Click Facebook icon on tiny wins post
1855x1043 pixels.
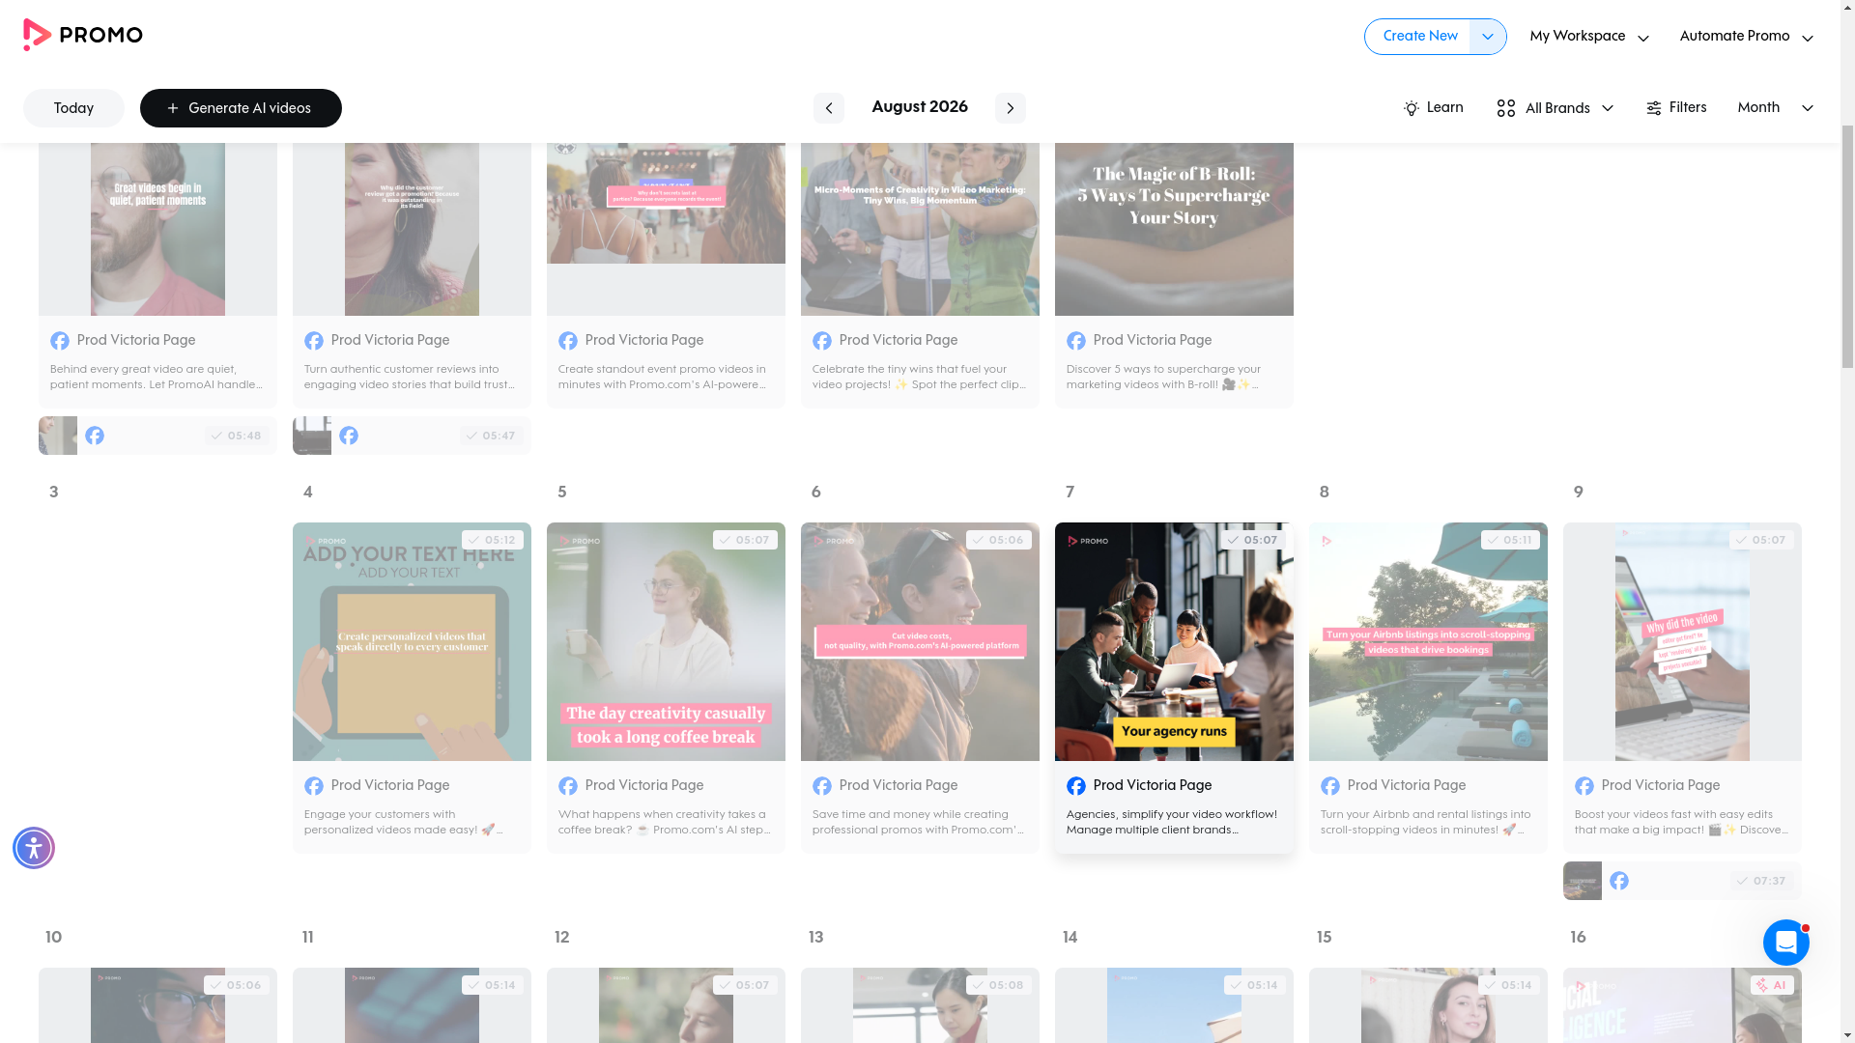(x=822, y=341)
